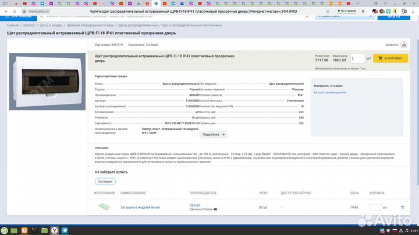Click the quantity field next to price
Viewport: 419px width, 235px height.
[x=357, y=58]
